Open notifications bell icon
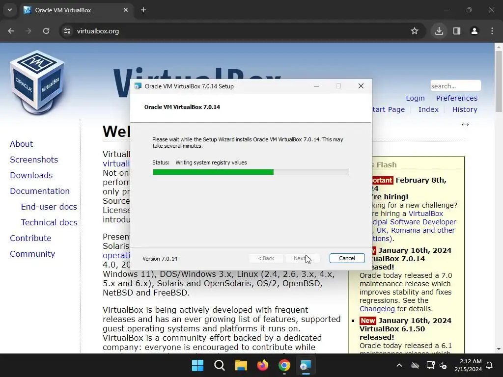The image size is (503, 377). pyautogui.click(x=490, y=365)
